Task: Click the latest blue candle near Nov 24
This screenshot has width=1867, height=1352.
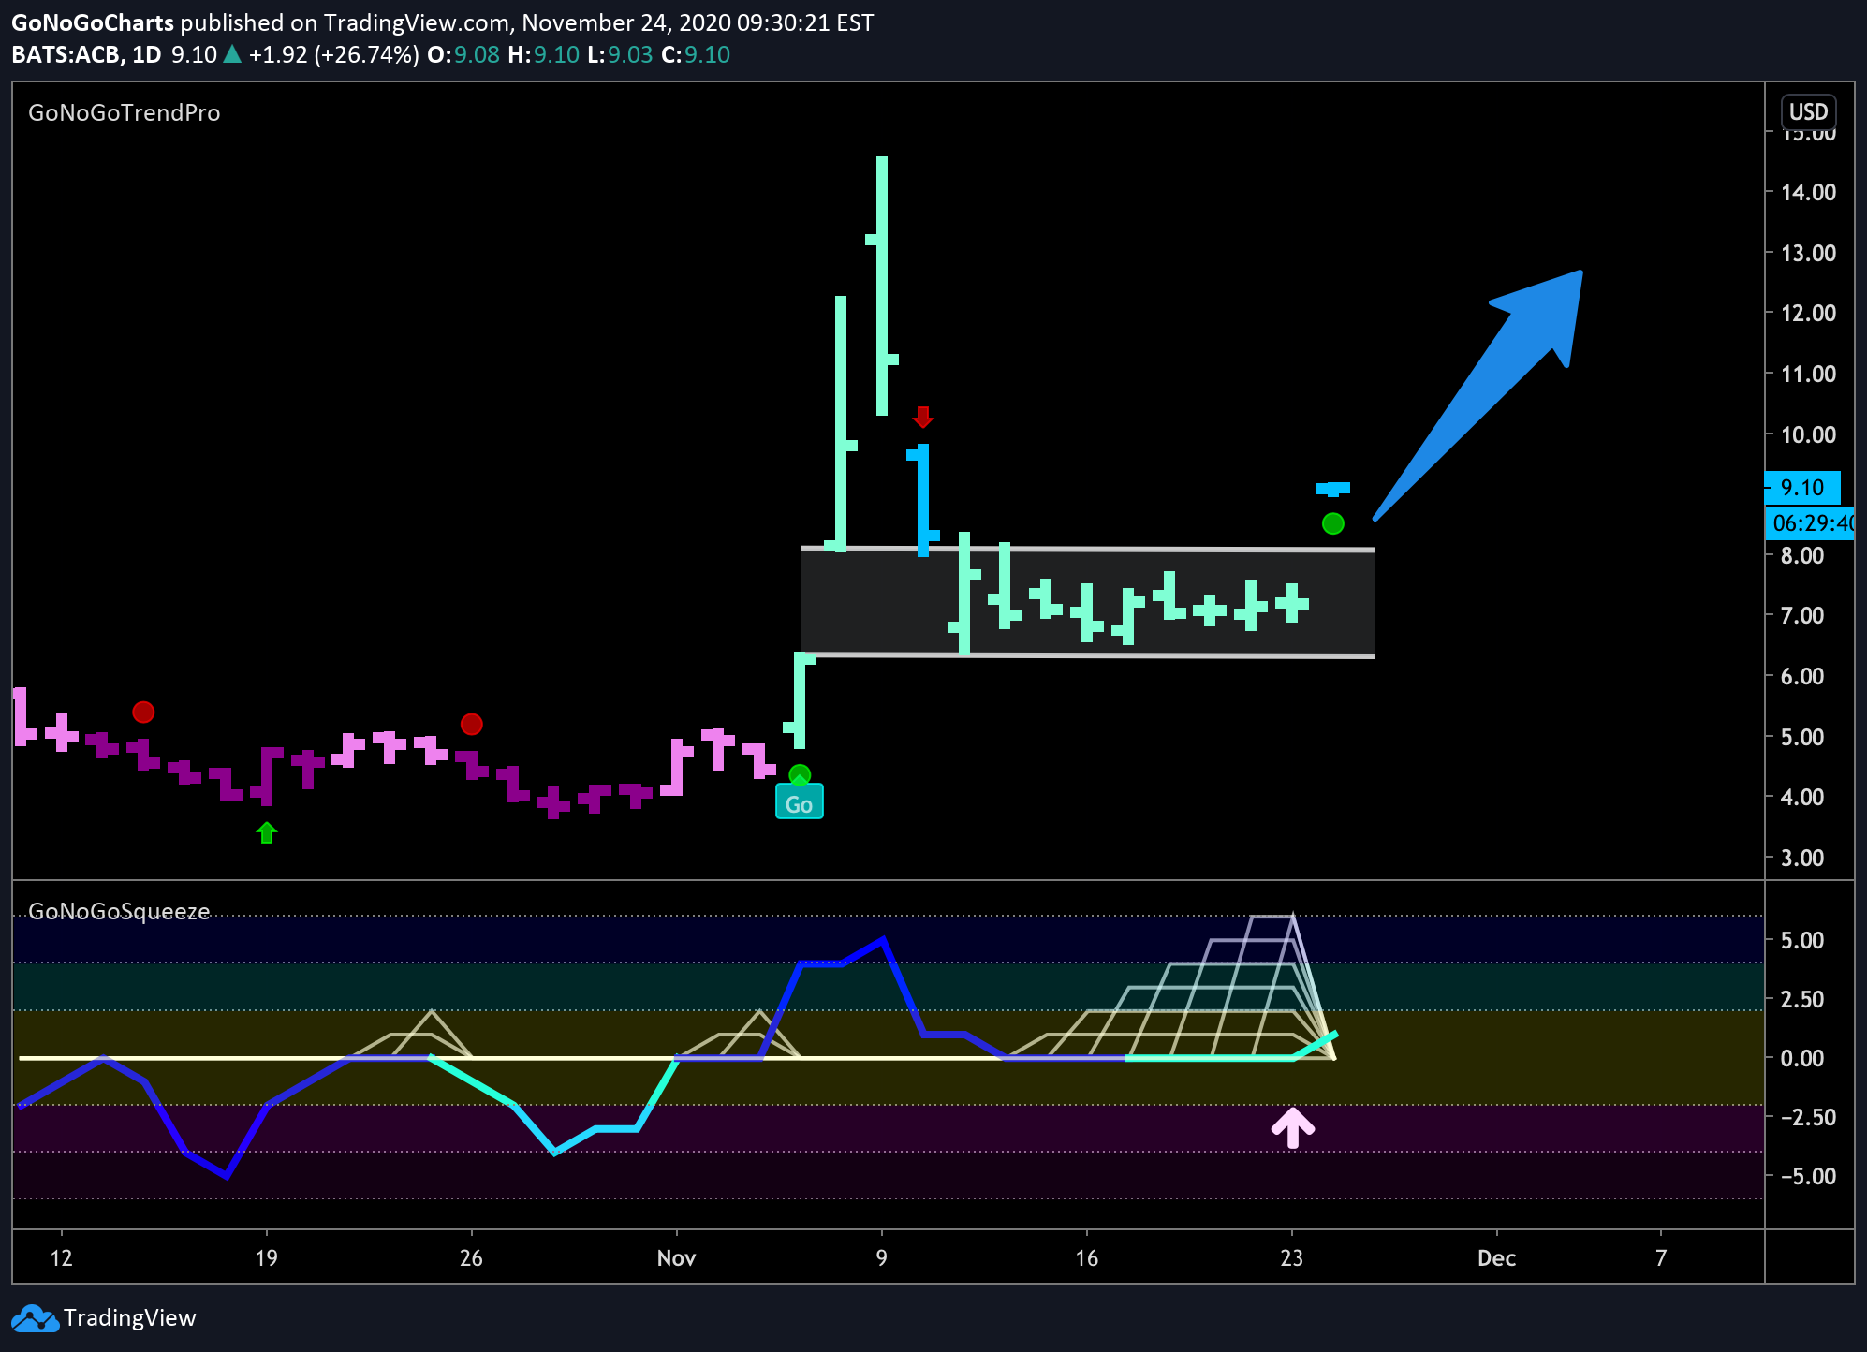Action: [1332, 489]
